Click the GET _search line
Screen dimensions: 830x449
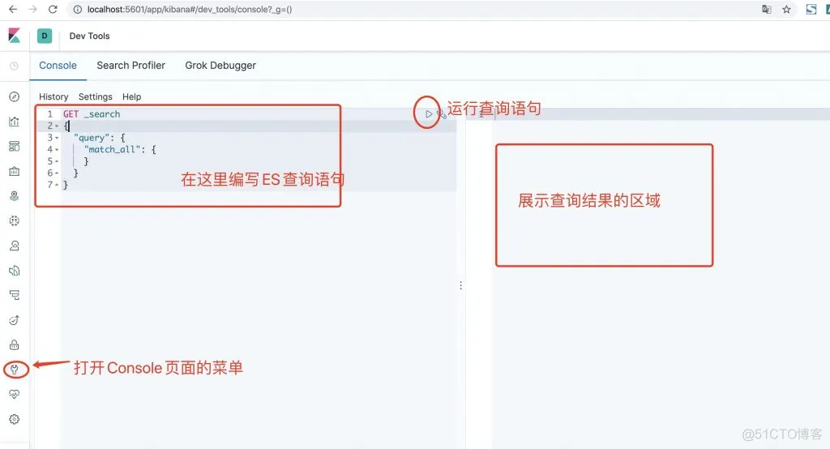tap(92, 114)
